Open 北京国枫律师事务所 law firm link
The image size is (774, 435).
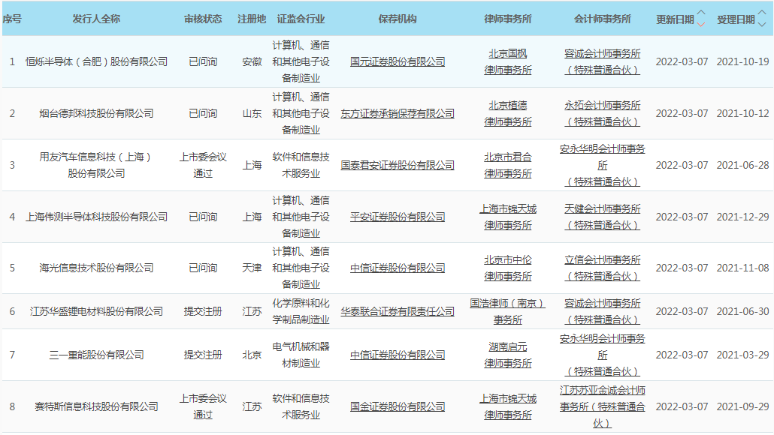click(x=508, y=61)
